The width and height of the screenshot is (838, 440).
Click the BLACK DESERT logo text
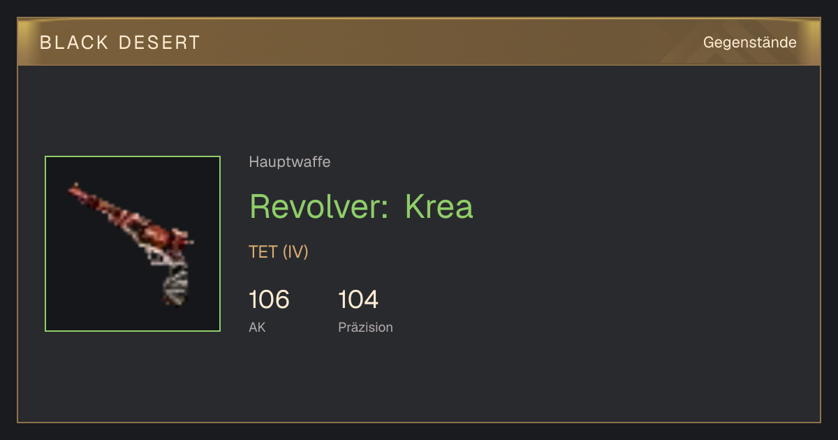click(x=120, y=43)
